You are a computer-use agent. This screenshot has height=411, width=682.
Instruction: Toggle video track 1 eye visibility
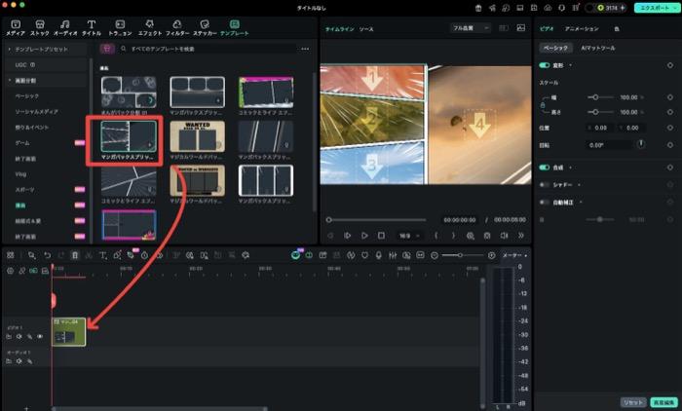coord(40,336)
